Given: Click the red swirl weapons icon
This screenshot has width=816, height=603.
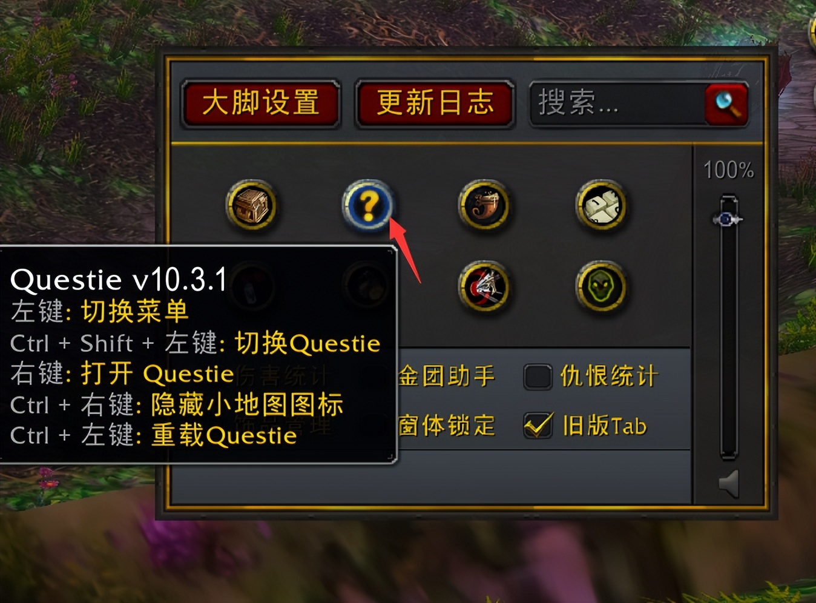Looking at the screenshot, I should (x=484, y=287).
